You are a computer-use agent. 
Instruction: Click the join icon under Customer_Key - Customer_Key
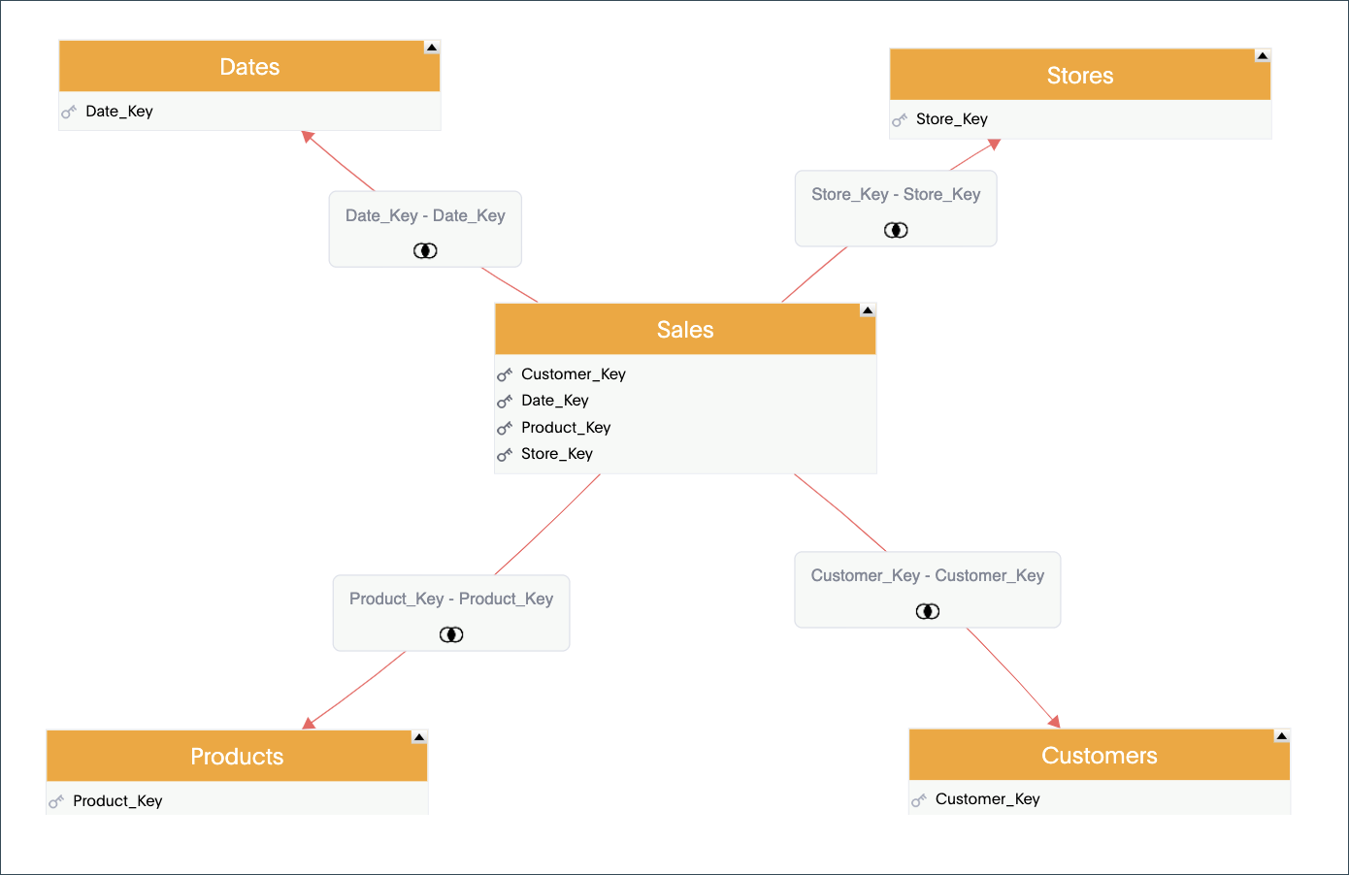(x=928, y=611)
